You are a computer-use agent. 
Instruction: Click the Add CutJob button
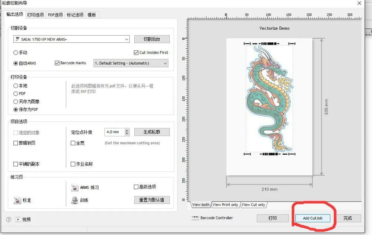pyautogui.click(x=313, y=218)
